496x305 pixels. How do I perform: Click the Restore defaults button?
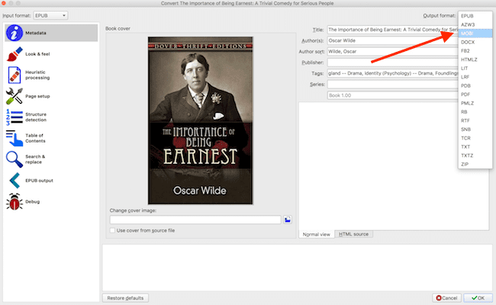coord(125,298)
